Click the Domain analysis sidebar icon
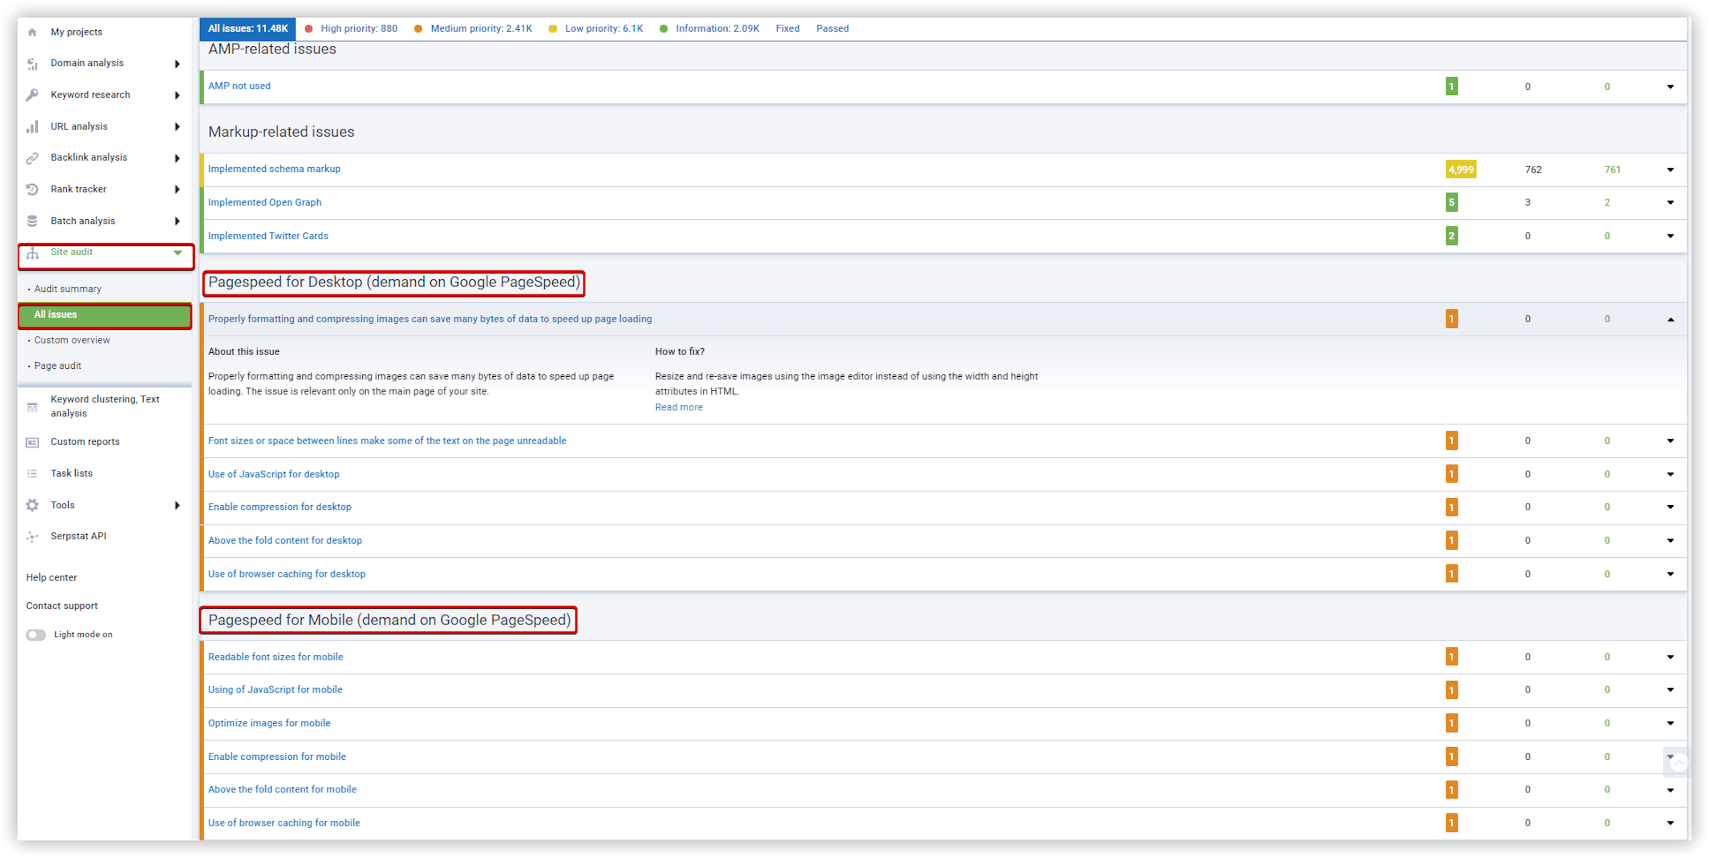Image resolution: width=1709 pixels, height=858 pixels. tap(32, 64)
